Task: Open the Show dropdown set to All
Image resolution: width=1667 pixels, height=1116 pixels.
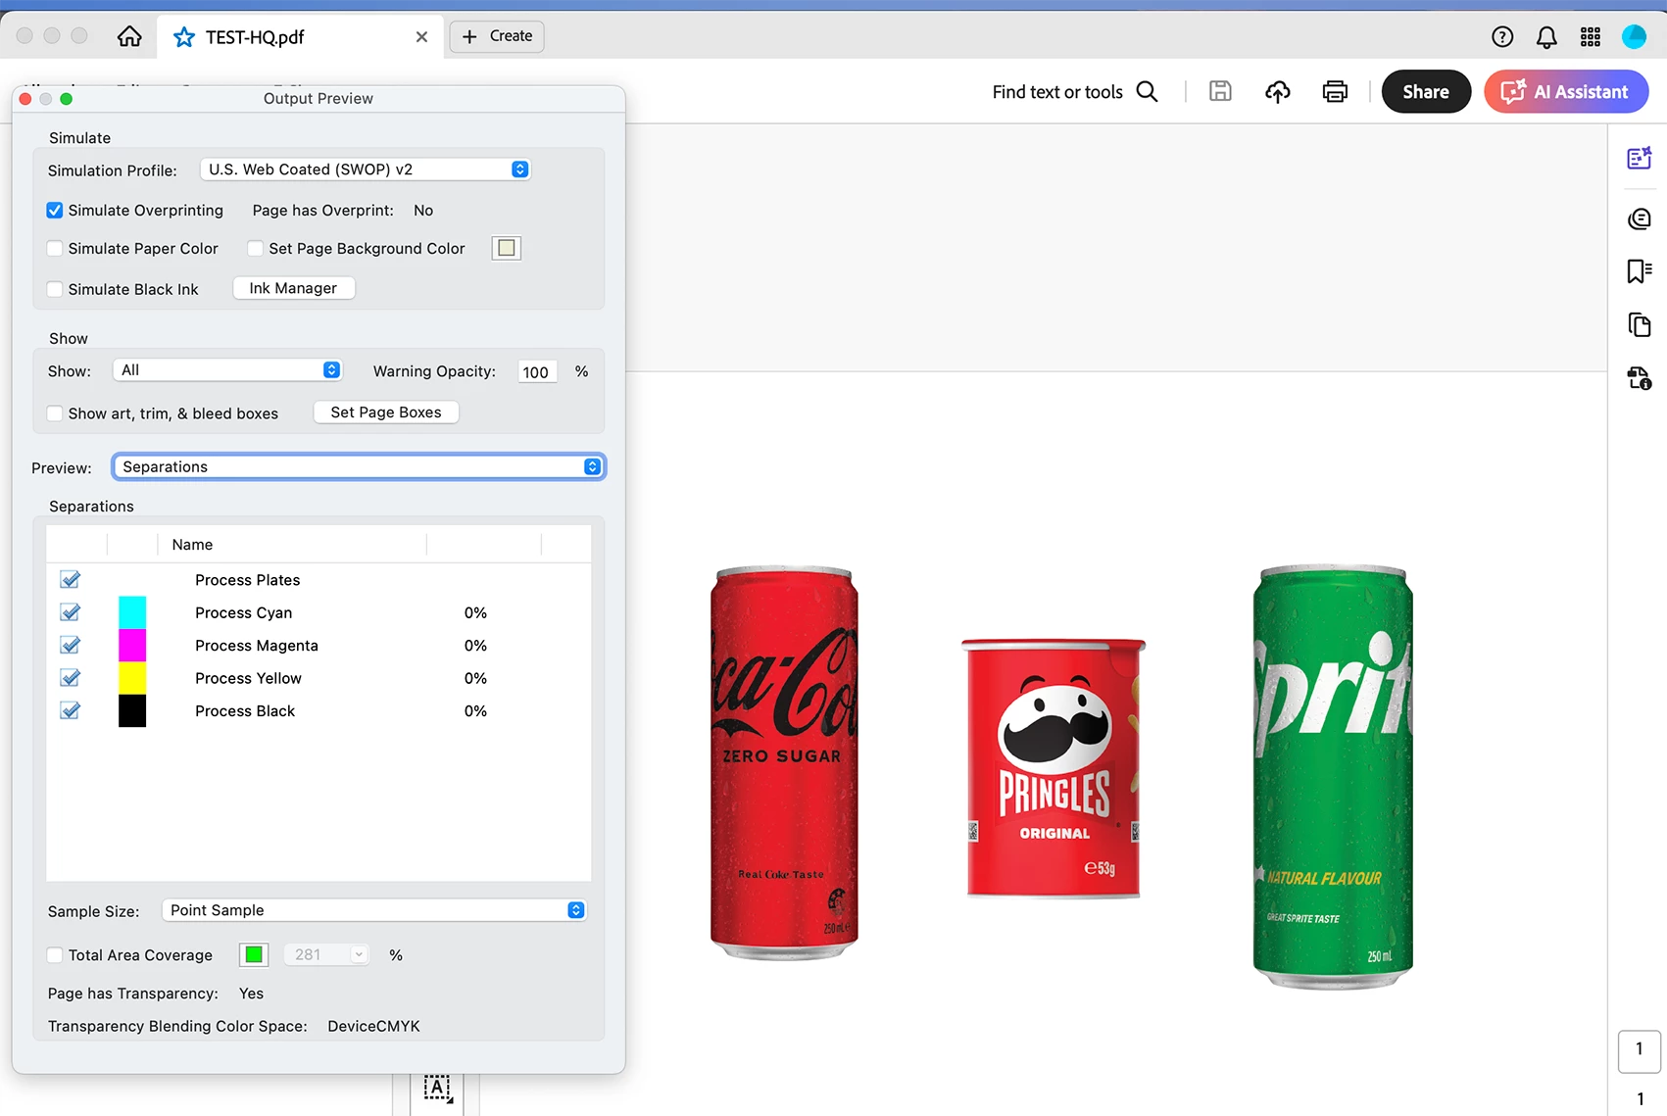Action: (x=227, y=370)
